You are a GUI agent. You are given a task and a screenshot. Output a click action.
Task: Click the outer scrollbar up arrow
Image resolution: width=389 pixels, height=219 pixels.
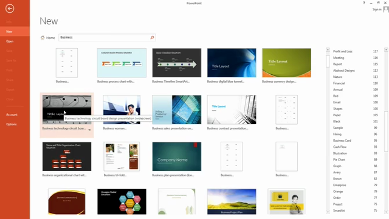(386, 50)
